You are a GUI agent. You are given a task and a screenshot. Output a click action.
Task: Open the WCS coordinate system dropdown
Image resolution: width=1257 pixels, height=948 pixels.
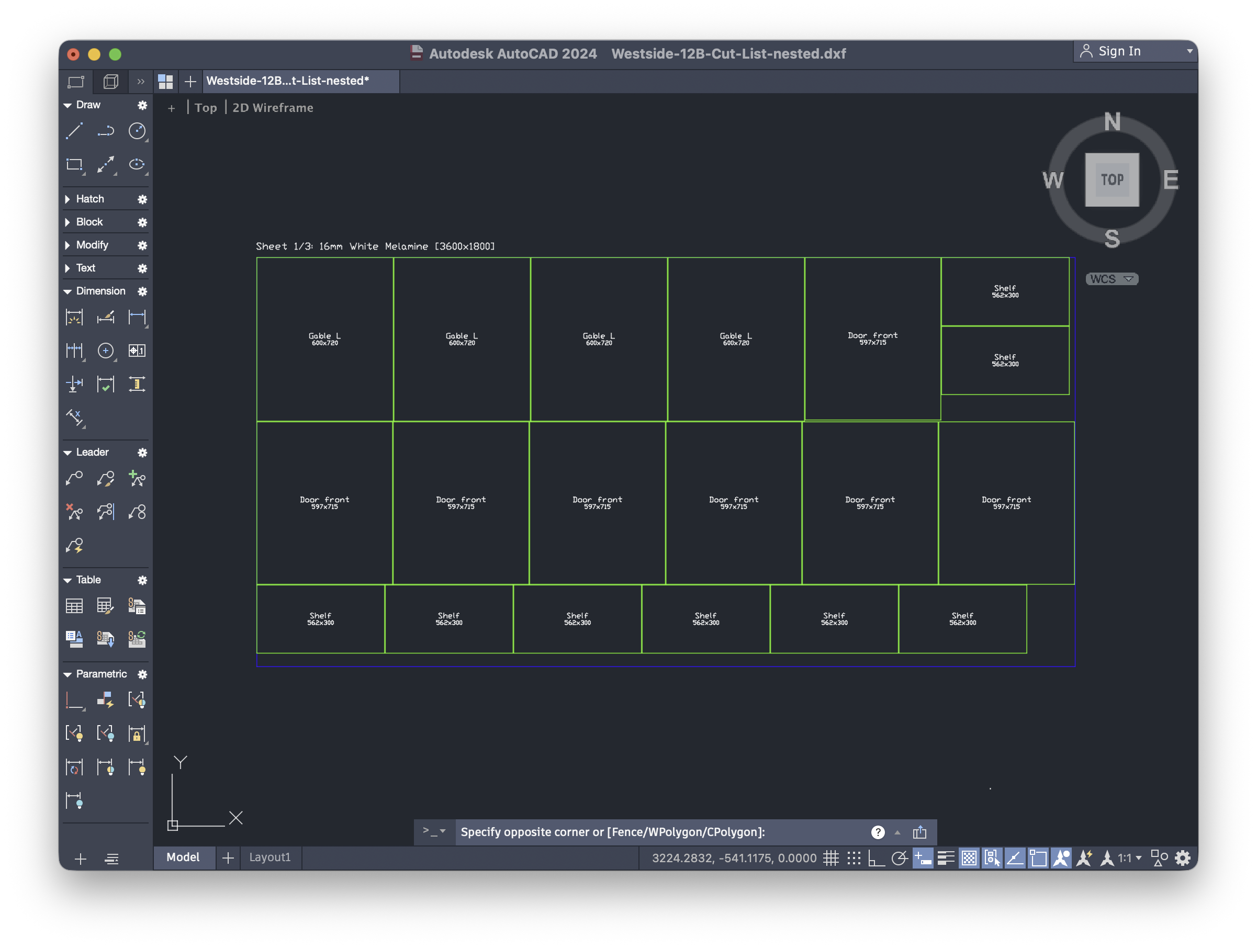[x=1112, y=279]
